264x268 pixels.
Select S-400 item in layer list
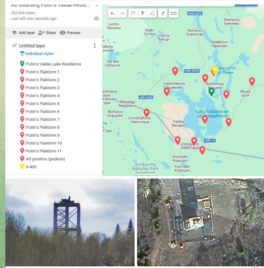pos(31,167)
